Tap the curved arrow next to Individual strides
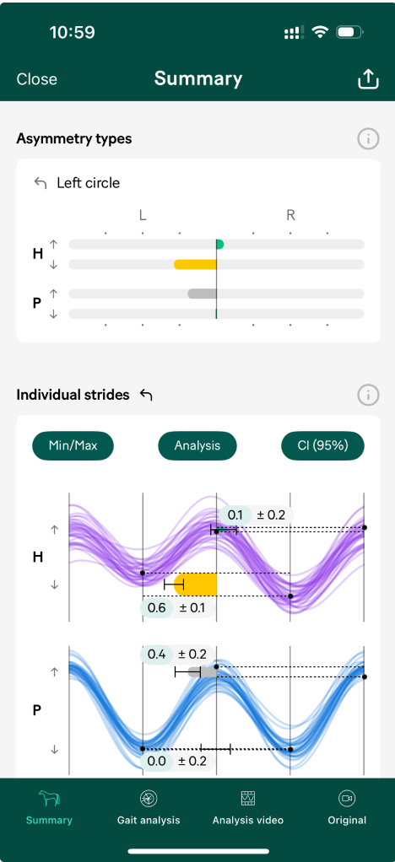The image size is (395, 862). point(146,395)
